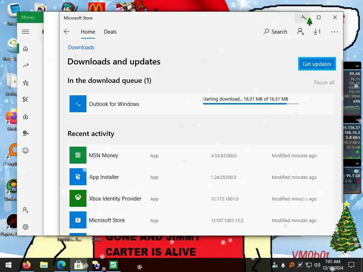The height and width of the screenshot is (272, 363).
Task: Click the volume speaker tray icon
Action: (x=317, y=265)
